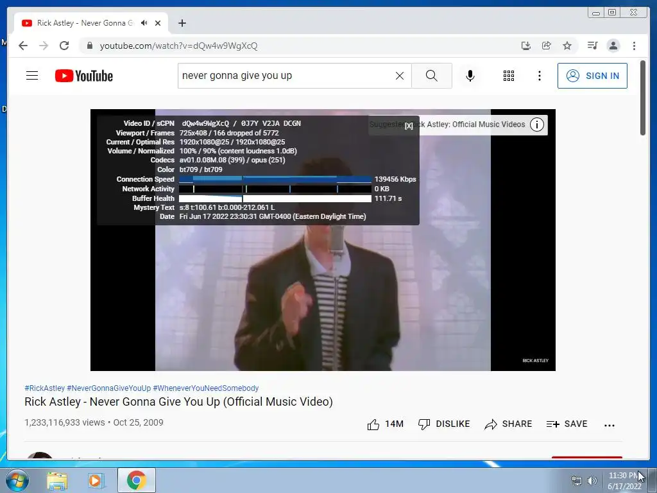This screenshot has width=657, height=493.
Task: Open Chrome's three-dot menu
Action: point(634,46)
